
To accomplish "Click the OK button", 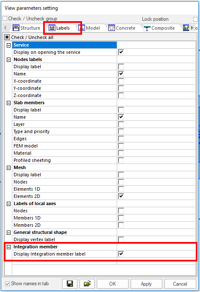I will [112, 284].
